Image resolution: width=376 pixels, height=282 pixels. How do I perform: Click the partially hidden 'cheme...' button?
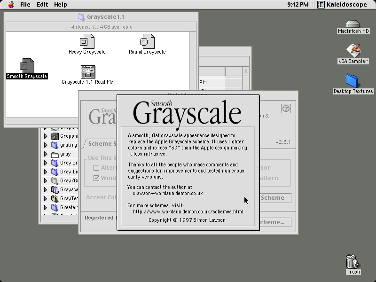(x=275, y=222)
